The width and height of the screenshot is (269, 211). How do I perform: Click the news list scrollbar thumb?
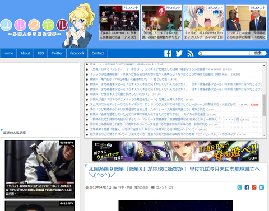tap(264, 105)
